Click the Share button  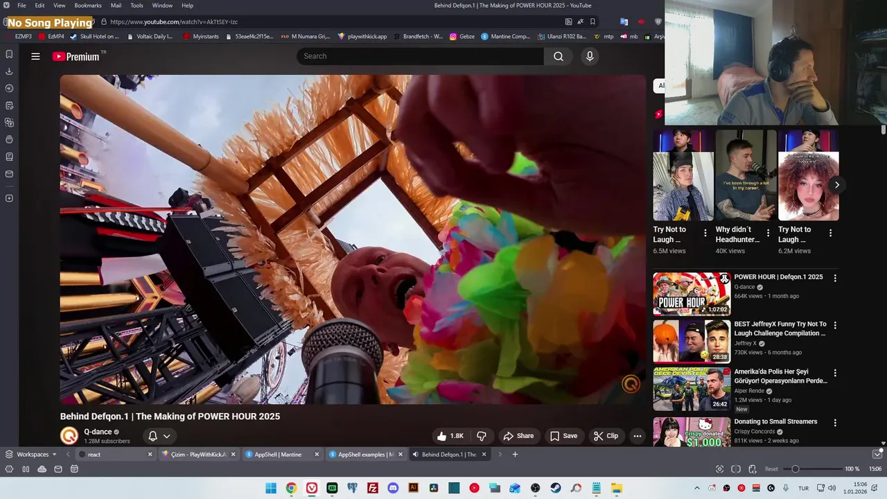[x=518, y=436]
